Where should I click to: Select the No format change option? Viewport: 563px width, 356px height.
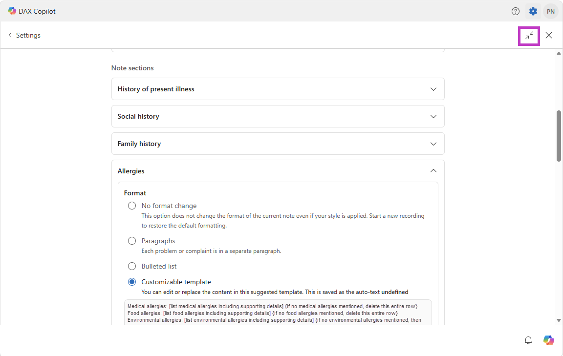coord(132,206)
